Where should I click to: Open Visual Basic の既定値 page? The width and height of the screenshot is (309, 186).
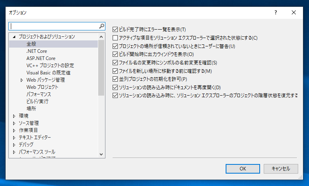48,73
